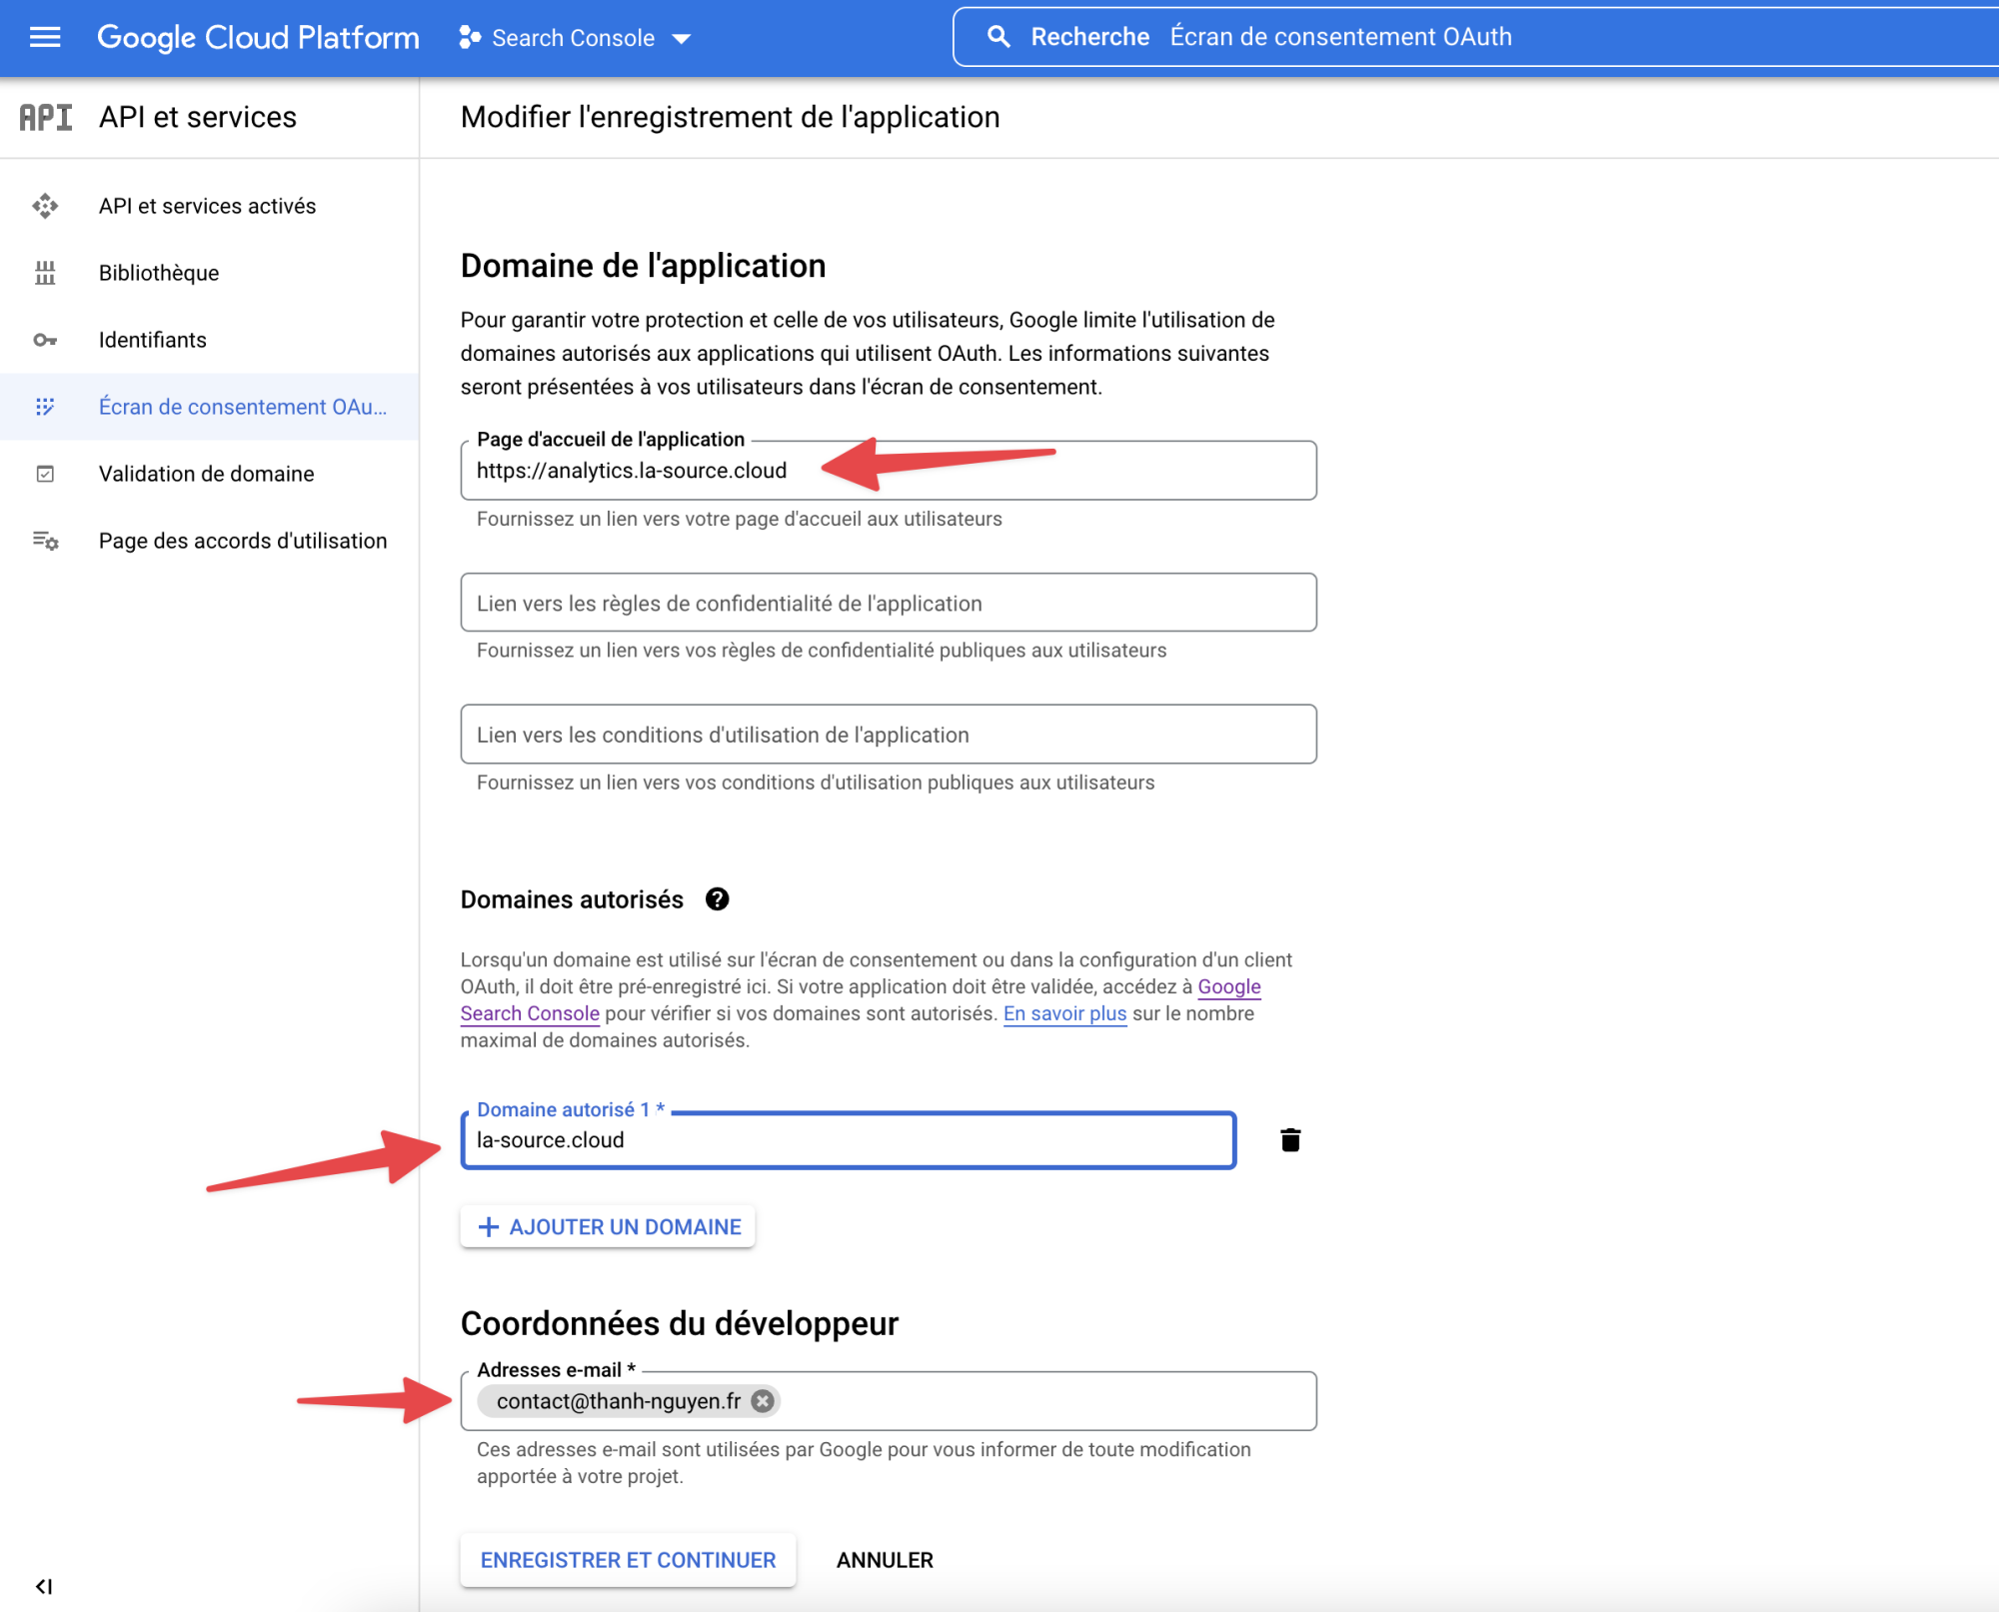Click the search magnifier icon

coord(998,37)
